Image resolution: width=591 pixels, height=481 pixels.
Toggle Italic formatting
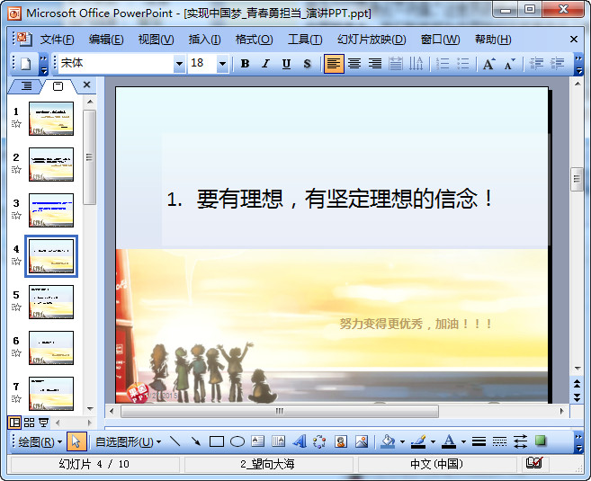pyautogui.click(x=265, y=64)
